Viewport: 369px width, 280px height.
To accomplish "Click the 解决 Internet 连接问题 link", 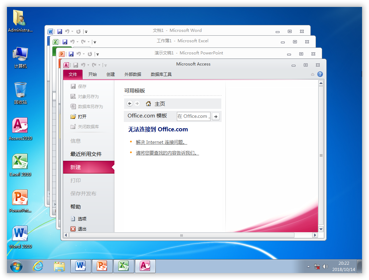I will point(161,142).
